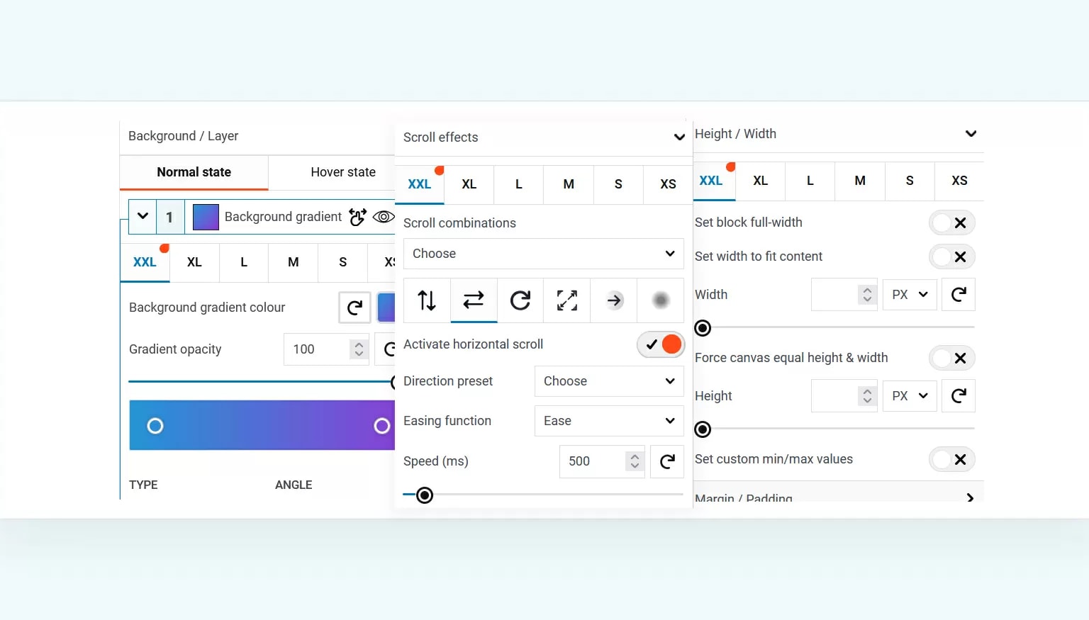Viewport: 1089px width, 620px height.
Task: Select S breakpoint in Background panel
Action: click(x=343, y=262)
